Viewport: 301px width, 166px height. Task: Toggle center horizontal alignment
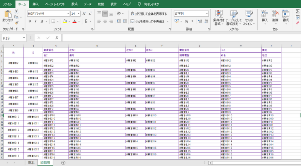click(x=105, y=21)
